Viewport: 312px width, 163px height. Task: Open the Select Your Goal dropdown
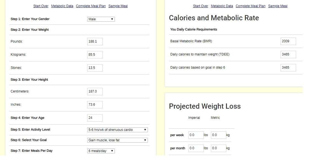(117, 140)
